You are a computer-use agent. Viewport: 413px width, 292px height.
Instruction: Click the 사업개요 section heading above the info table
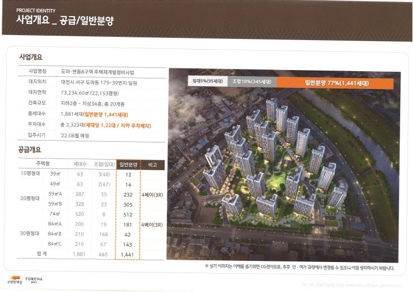coord(31,57)
